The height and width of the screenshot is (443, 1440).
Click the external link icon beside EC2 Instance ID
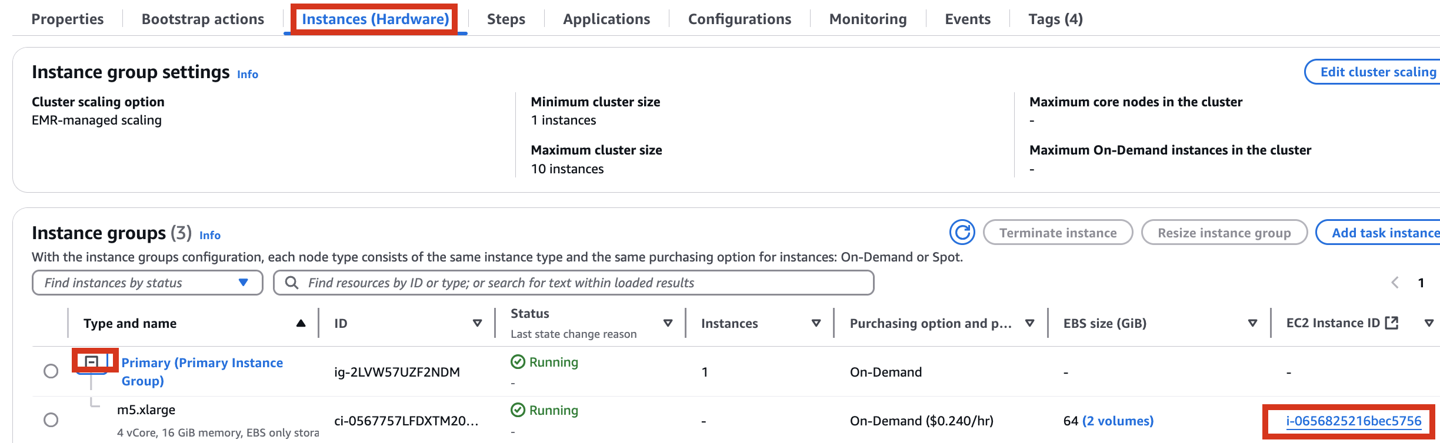click(x=1392, y=323)
